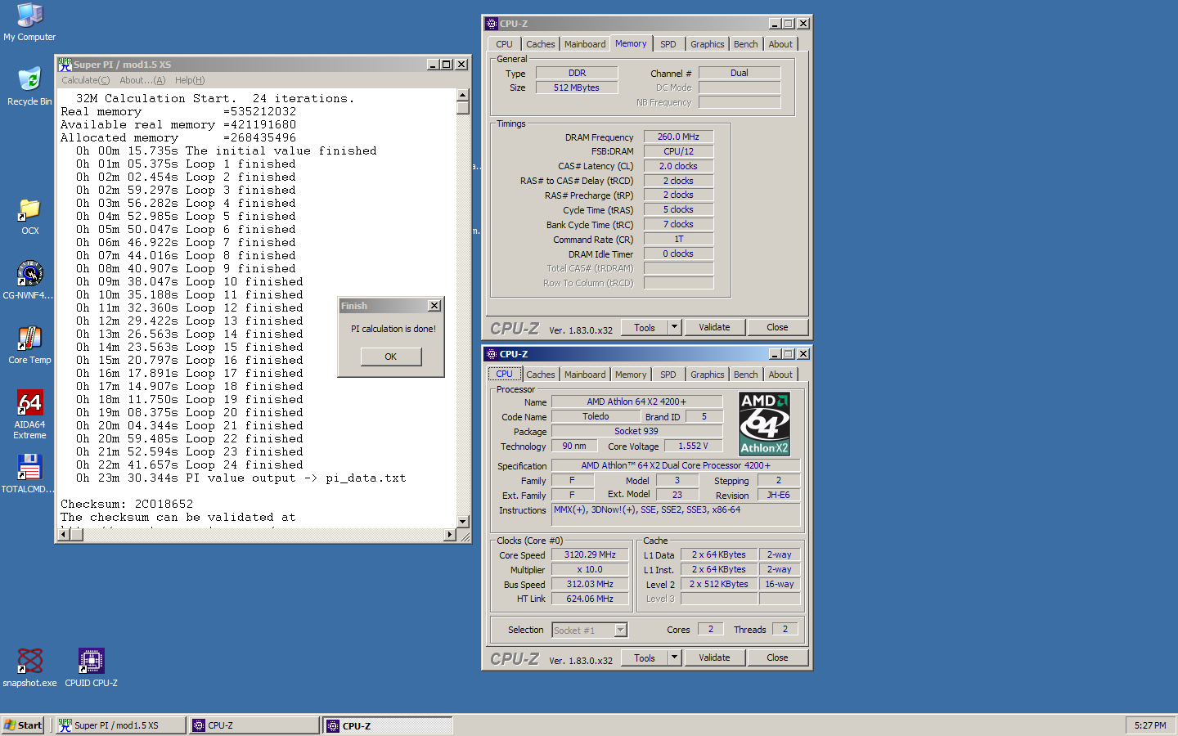Viewport: 1178px width, 736px height.
Task: Click Close button in lower CPU-Z window
Action: [x=777, y=657]
